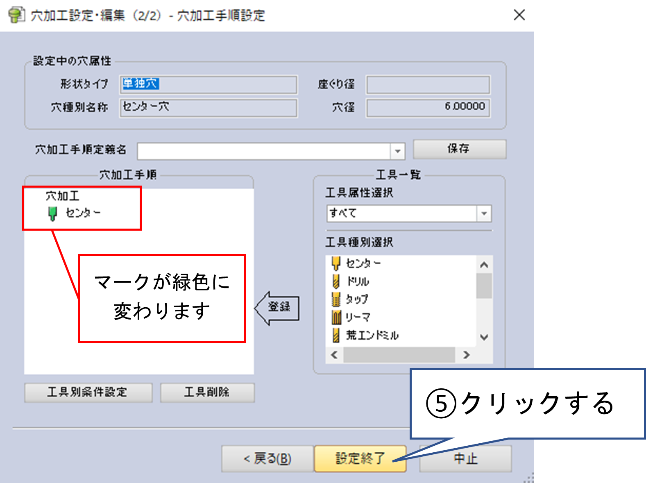The image size is (646, 483).
Task: Click the 穴加工手順定義名 text box
Action: (x=264, y=151)
